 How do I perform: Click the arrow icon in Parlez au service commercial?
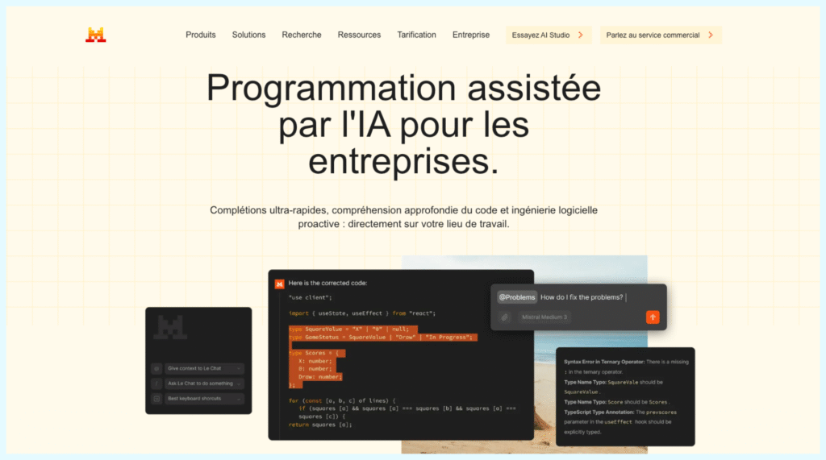click(711, 35)
